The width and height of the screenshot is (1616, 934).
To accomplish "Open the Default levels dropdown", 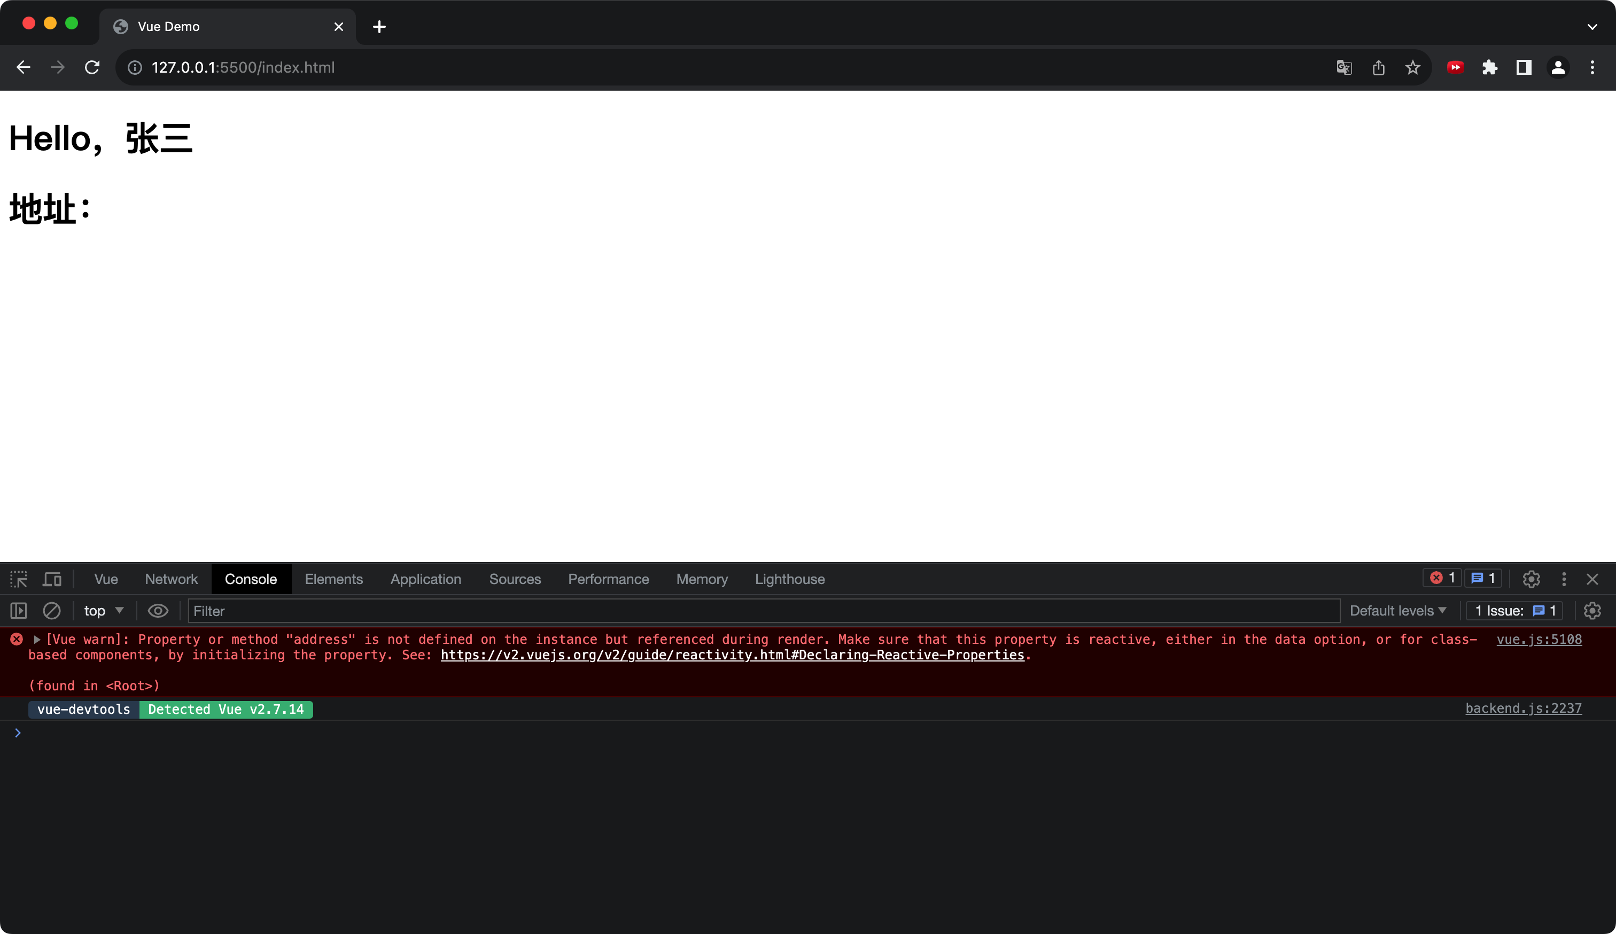I will (x=1397, y=611).
